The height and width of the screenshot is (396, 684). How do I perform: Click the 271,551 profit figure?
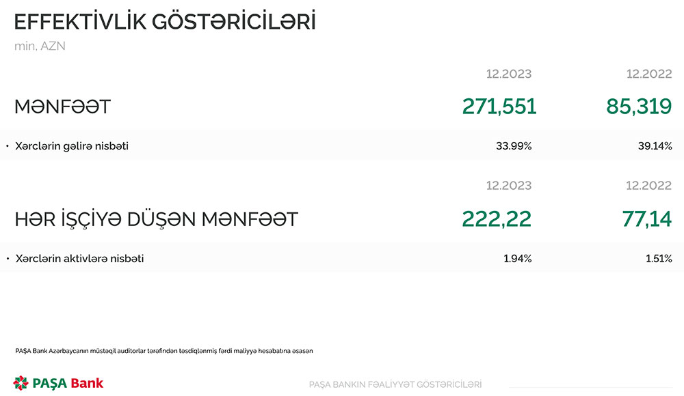tap(499, 107)
